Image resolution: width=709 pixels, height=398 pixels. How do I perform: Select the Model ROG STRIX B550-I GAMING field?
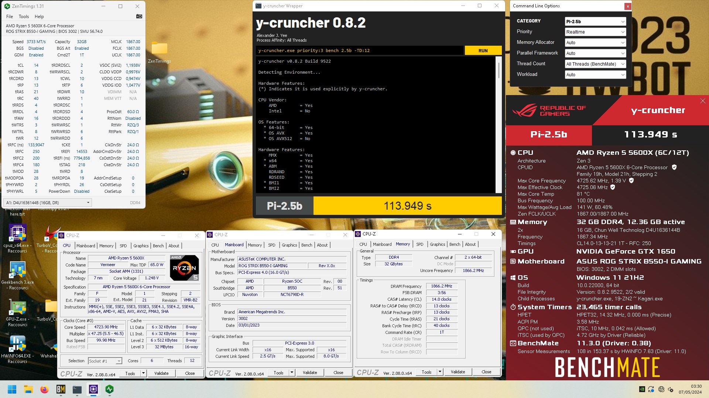[272, 266]
